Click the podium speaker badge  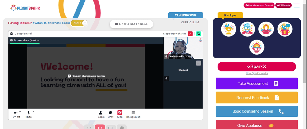coord(285,29)
